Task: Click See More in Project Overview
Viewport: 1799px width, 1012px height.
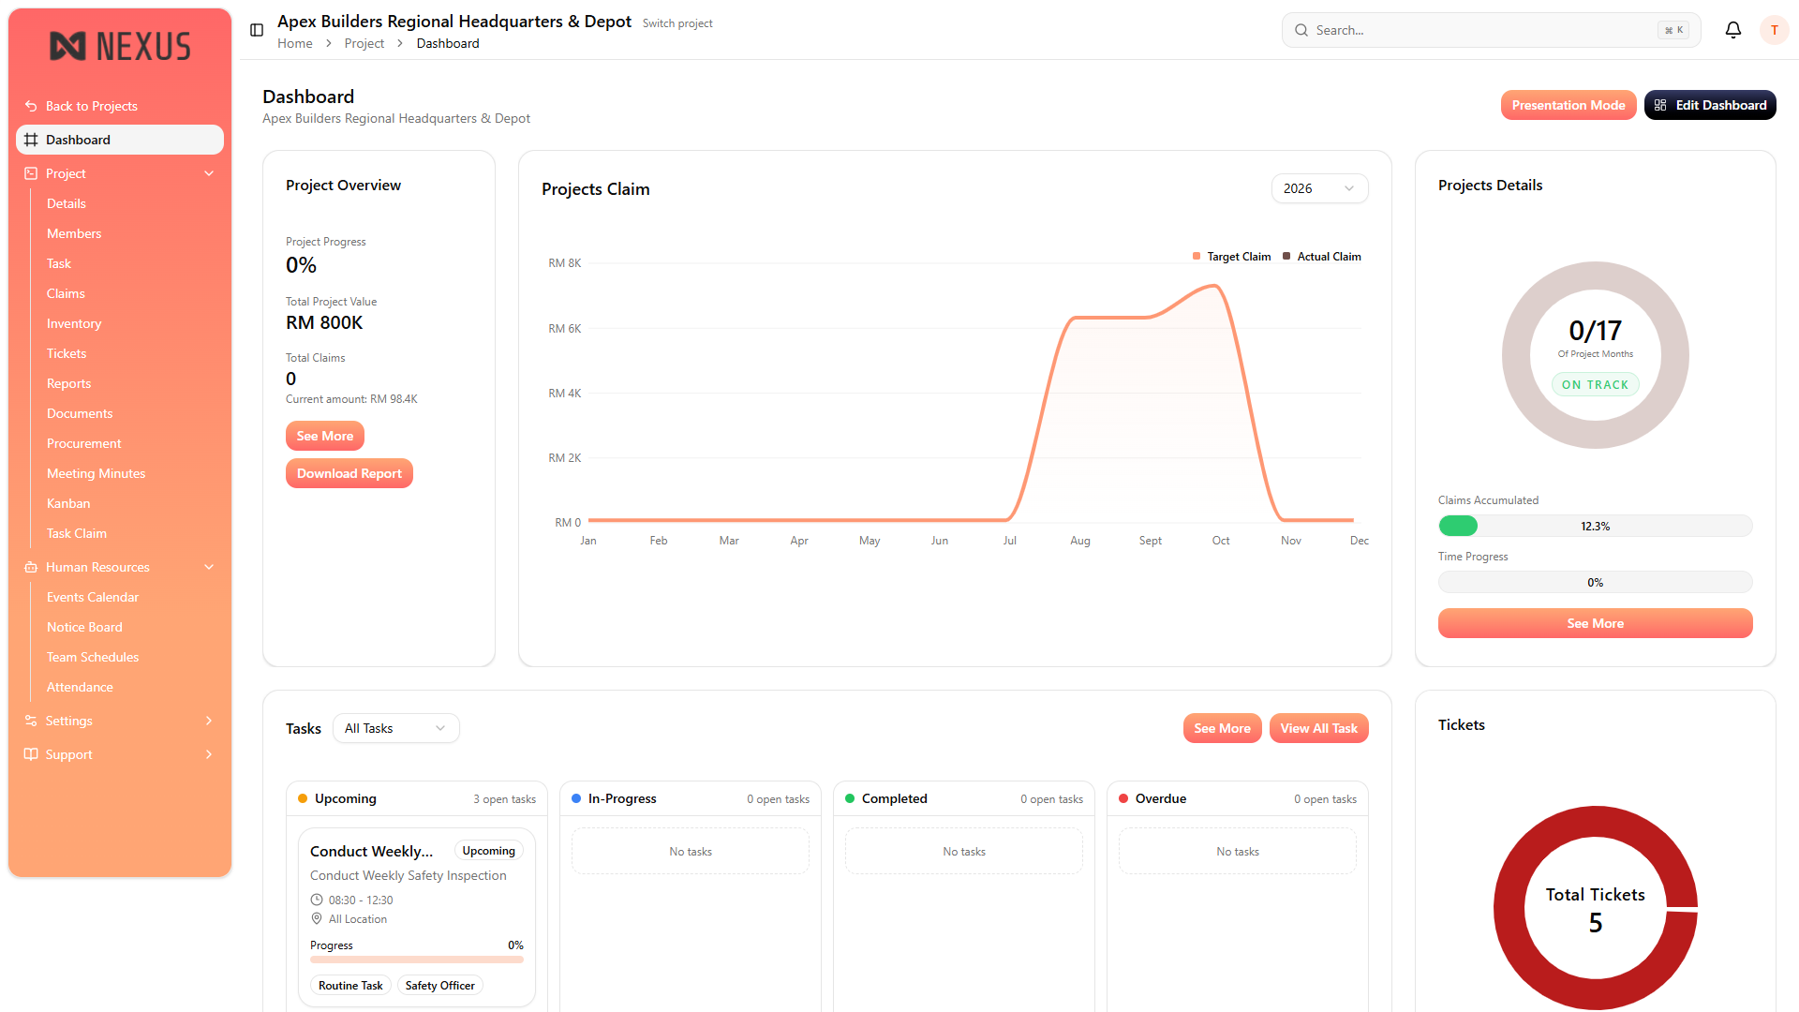Action: point(325,436)
